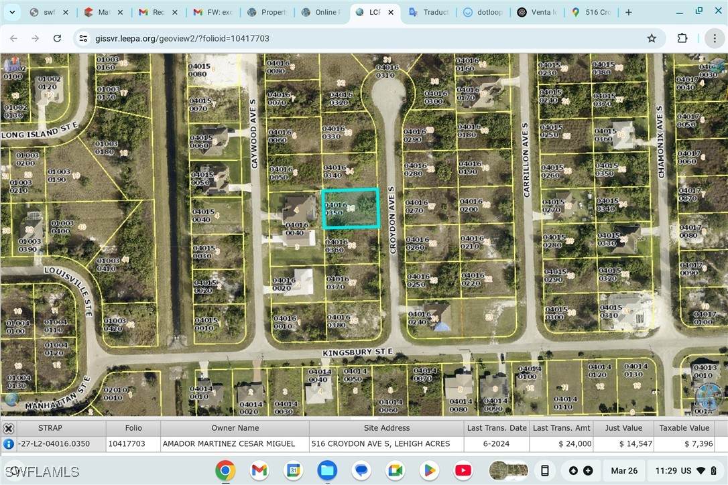Screen dimensions: 728x485
Task: Launch Gmail from the shelf
Action: (x=259, y=470)
